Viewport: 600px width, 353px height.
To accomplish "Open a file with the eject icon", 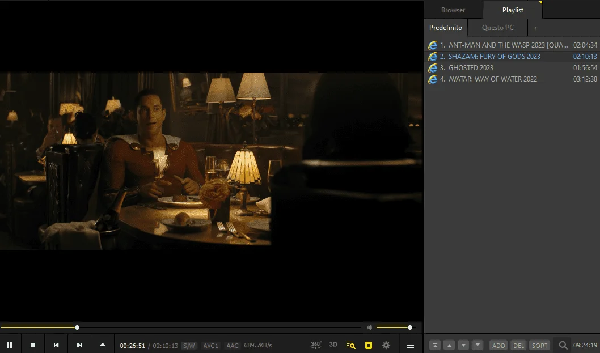I will [103, 345].
